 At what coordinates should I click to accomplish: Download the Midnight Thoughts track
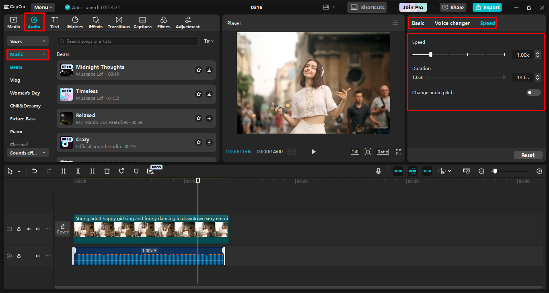pyautogui.click(x=209, y=70)
